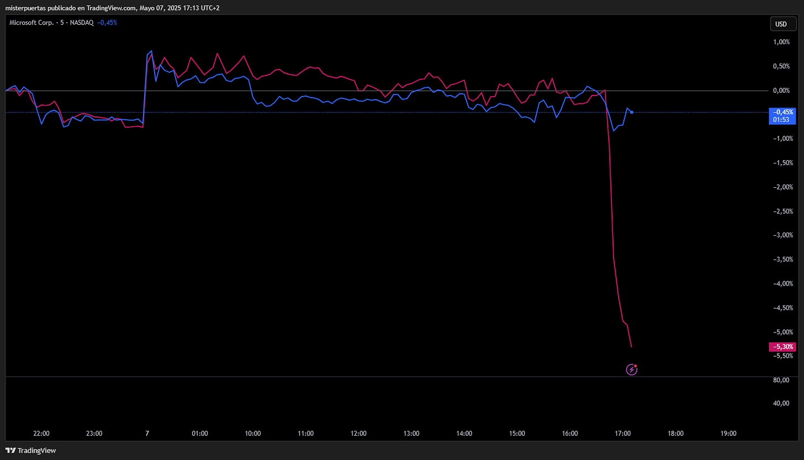
Task: Click the 01:00 time axis label
Action: (x=200, y=433)
